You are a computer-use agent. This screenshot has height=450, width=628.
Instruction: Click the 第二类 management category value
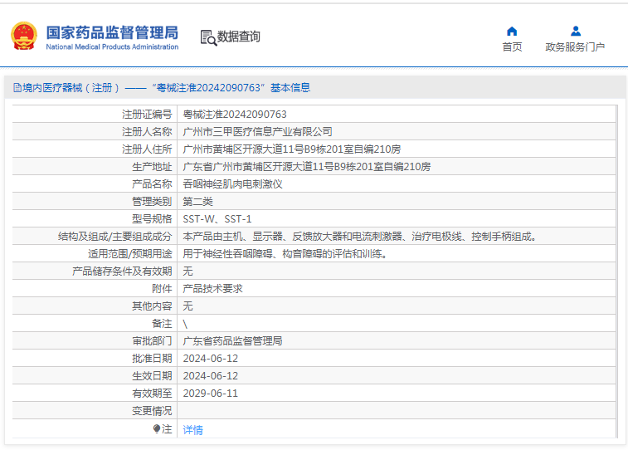(x=197, y=202)
